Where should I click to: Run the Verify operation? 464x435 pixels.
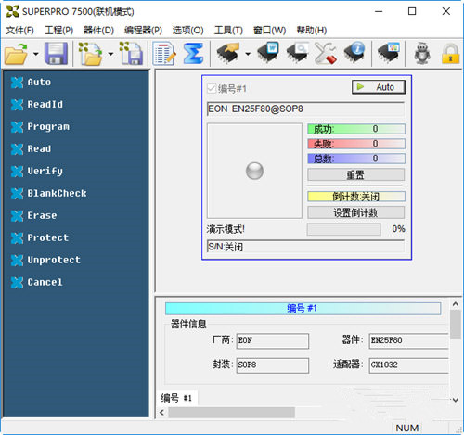(x=37, y=172)
